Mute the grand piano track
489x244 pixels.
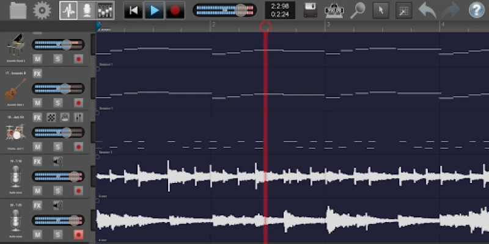[37, 59]
